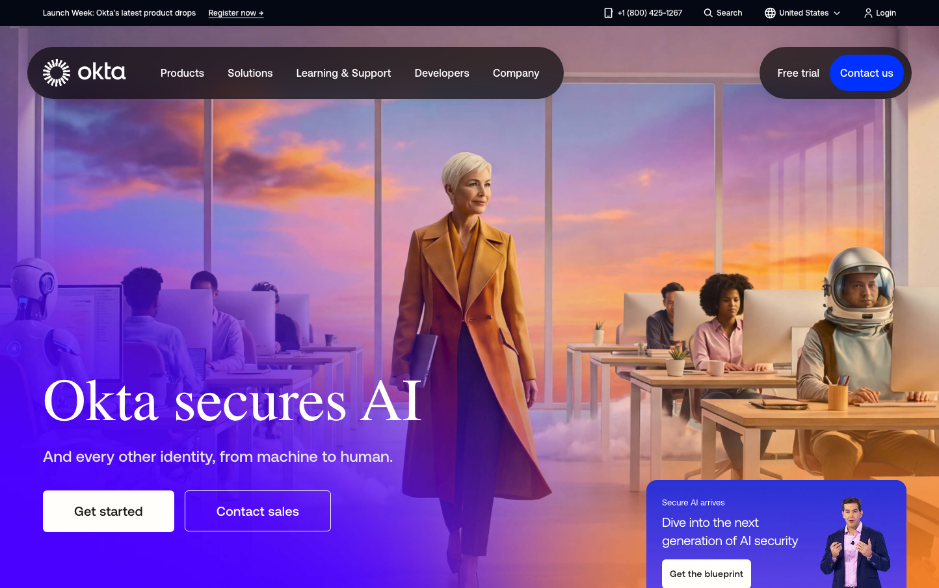Click the user profile Login icon

coord(868,13)
